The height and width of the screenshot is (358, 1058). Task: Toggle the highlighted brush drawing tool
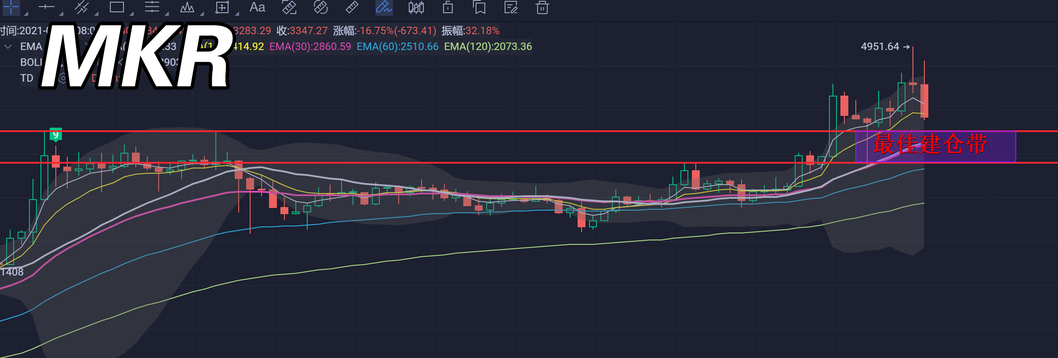tap(384, 7)
